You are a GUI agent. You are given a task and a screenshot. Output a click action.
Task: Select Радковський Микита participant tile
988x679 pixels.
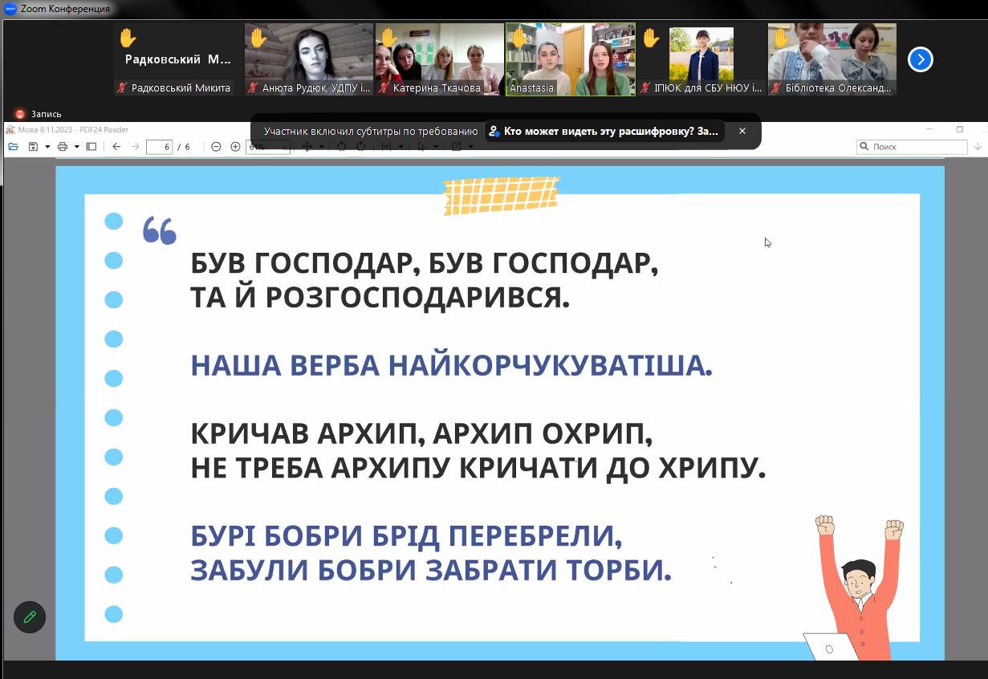(x=177, y=59)
